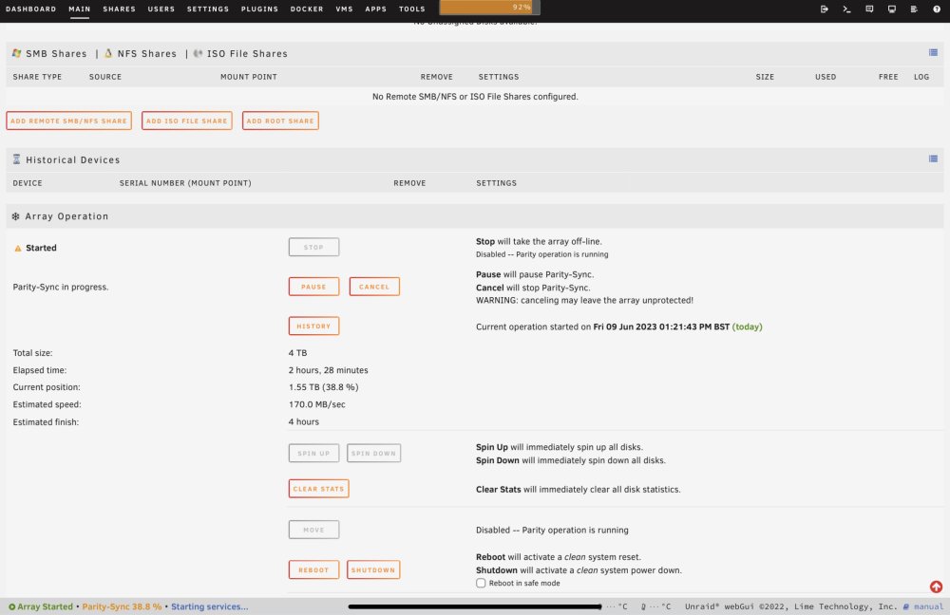The width and height of the screenshot is (950, 615).
Task: Open the feedback speech-bubble icon
Action: pyautogui.click(x=869, y=9)
